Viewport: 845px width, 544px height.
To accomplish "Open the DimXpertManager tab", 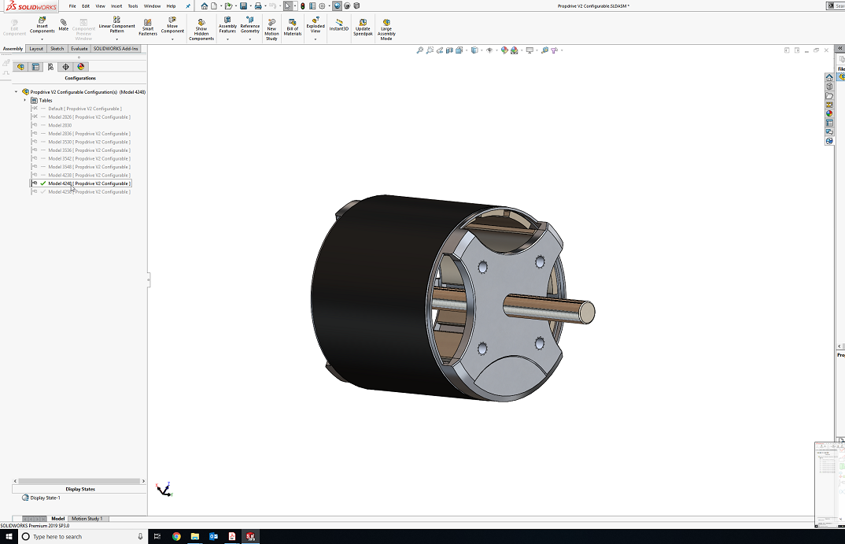I will coord(66,67).
